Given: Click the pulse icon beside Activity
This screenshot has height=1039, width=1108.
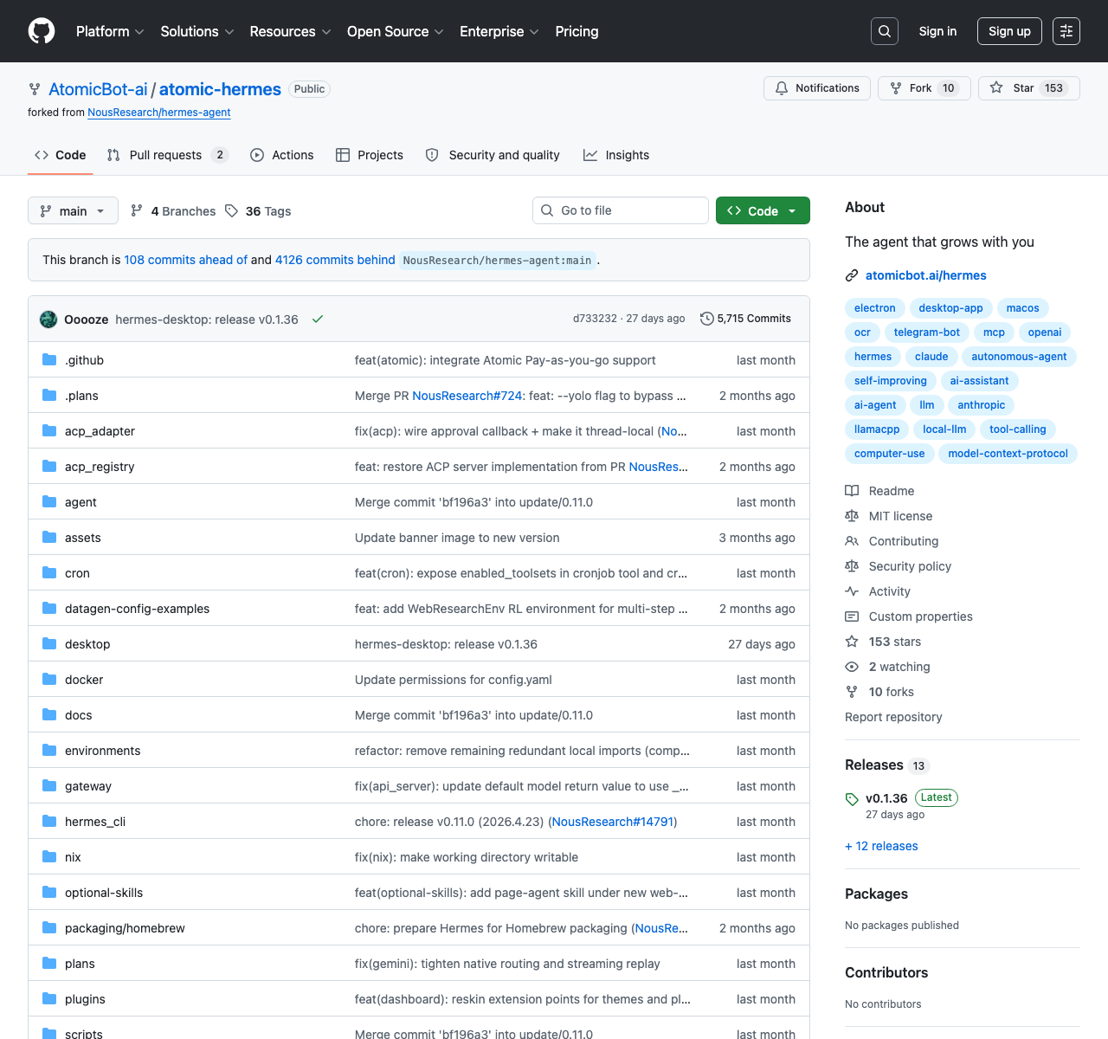Looking at the screenshot, I should click(x=852, y=591).
